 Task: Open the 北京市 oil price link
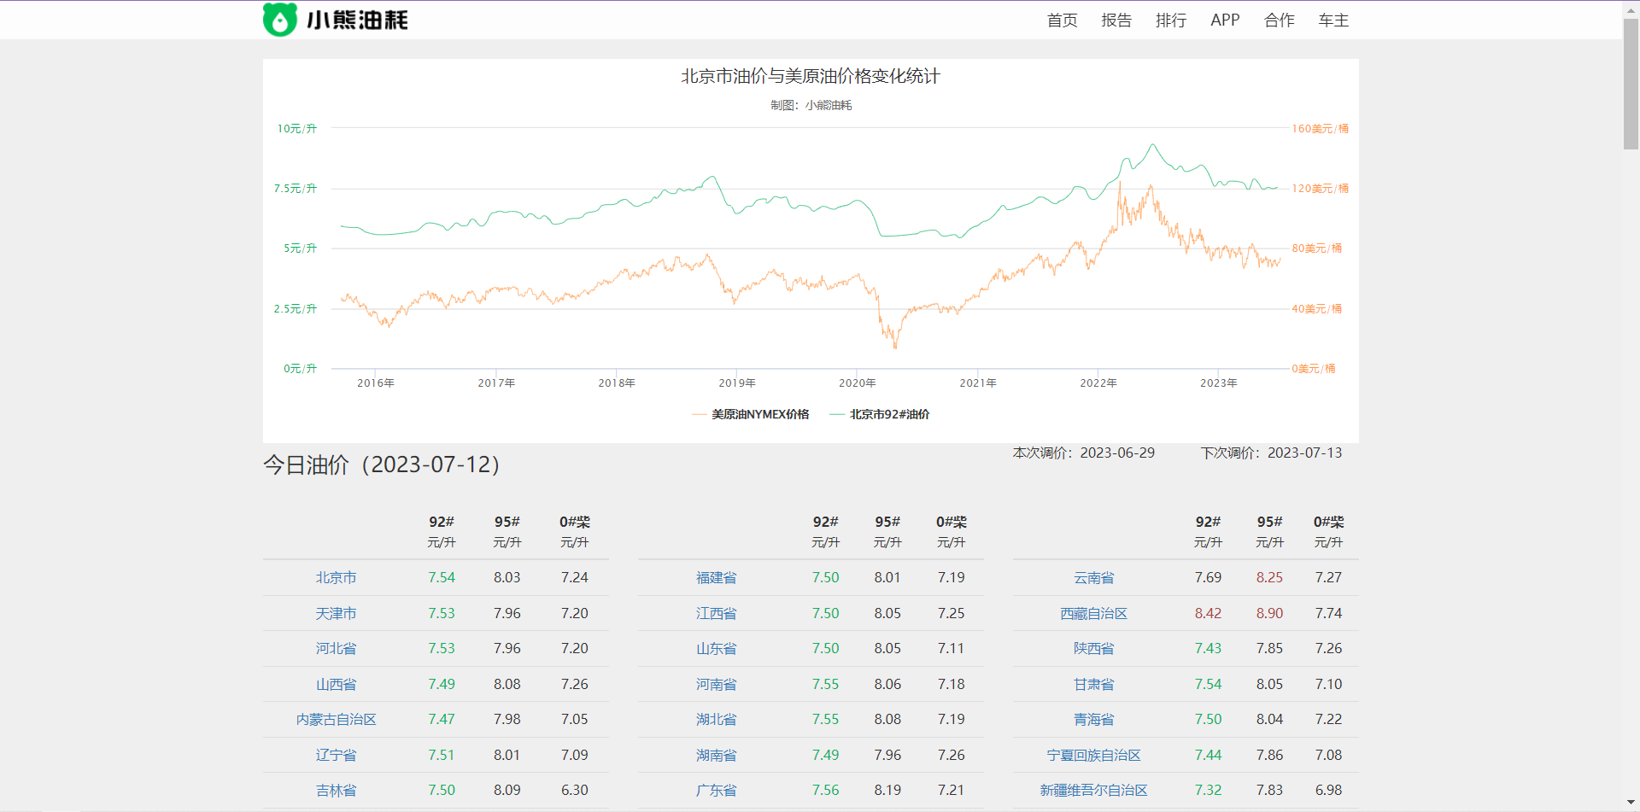pos(336,577)
